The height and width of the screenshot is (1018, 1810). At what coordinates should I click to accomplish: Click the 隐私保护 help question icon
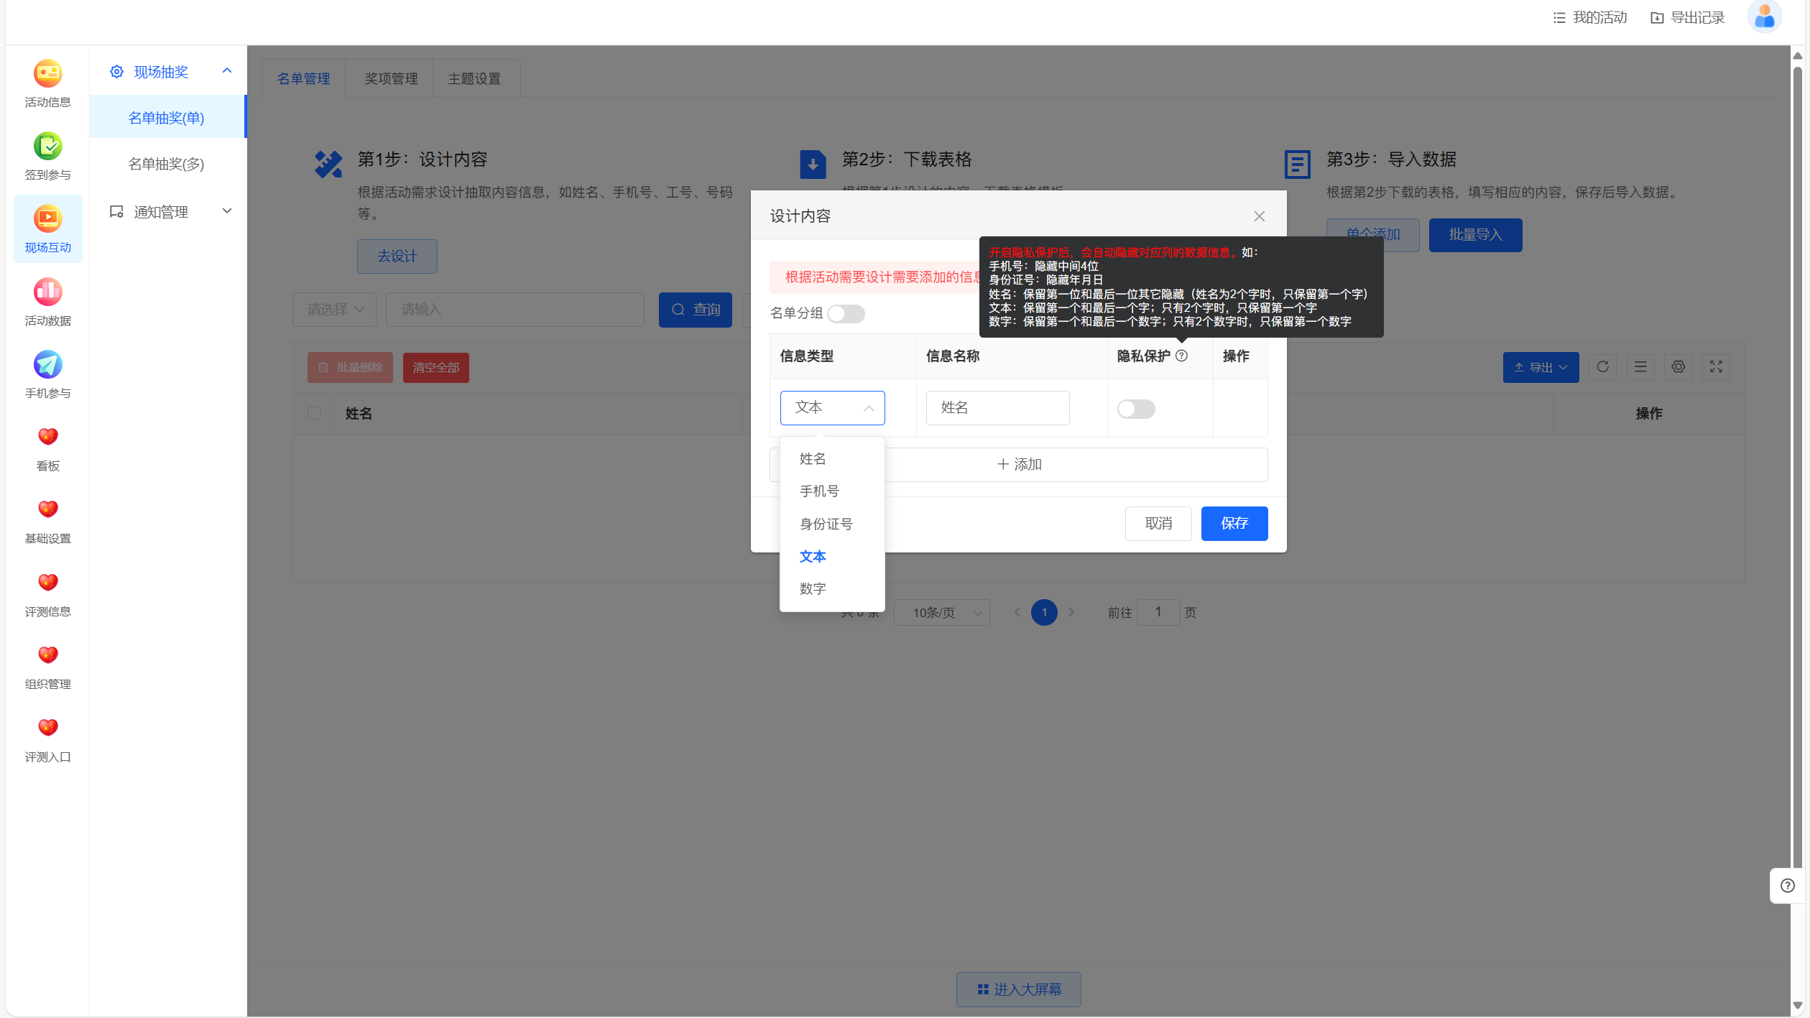1181,356
